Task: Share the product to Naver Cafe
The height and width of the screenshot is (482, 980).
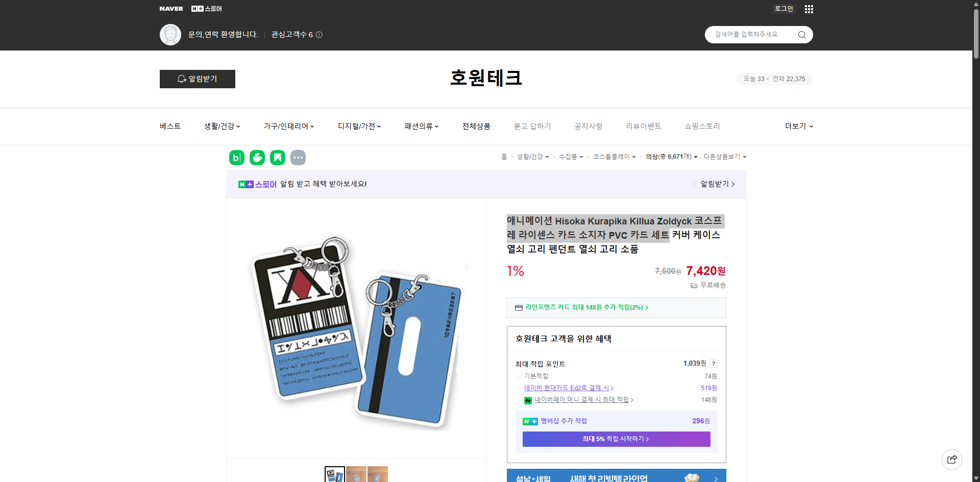Action: [257, 158]
